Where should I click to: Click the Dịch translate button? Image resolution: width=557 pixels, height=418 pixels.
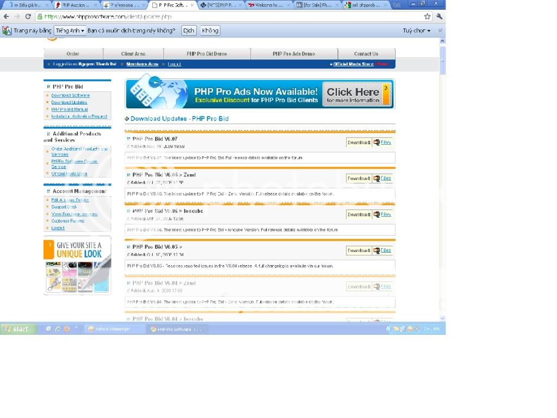tap(189, 30)
